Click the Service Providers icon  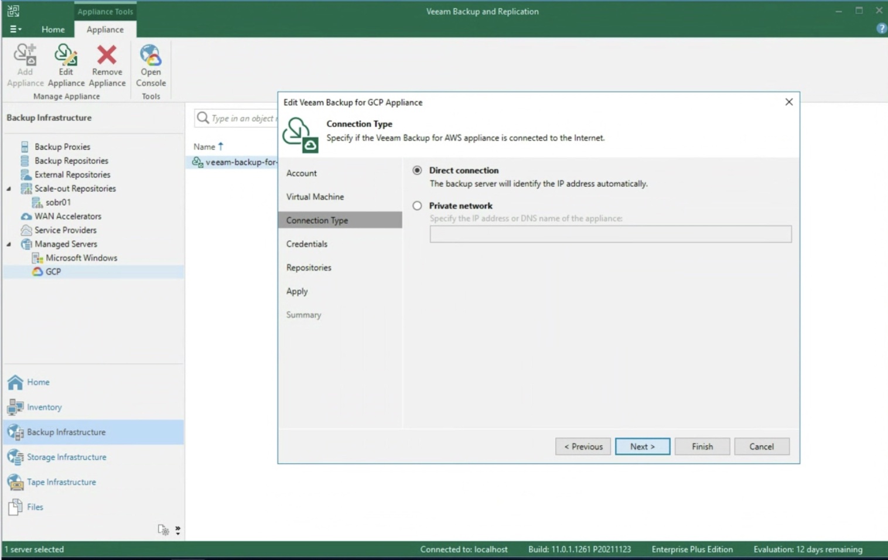[26, 230]
